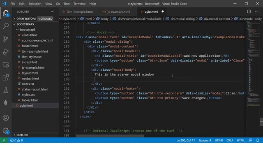This screenshot has width=263, height=148.
Task: Open notifications bell
Action: click(x=258, y=140)
